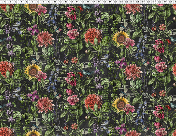The width and height of the screenshot is (176, 136).
Task: Select the ruler number 16
Action: click(x=88, y=2)
